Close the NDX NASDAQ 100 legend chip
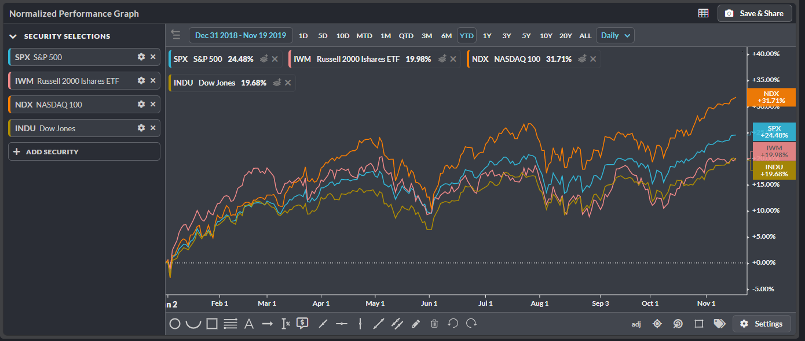Viewport: 805px width, 341px height. click(594, 59)
